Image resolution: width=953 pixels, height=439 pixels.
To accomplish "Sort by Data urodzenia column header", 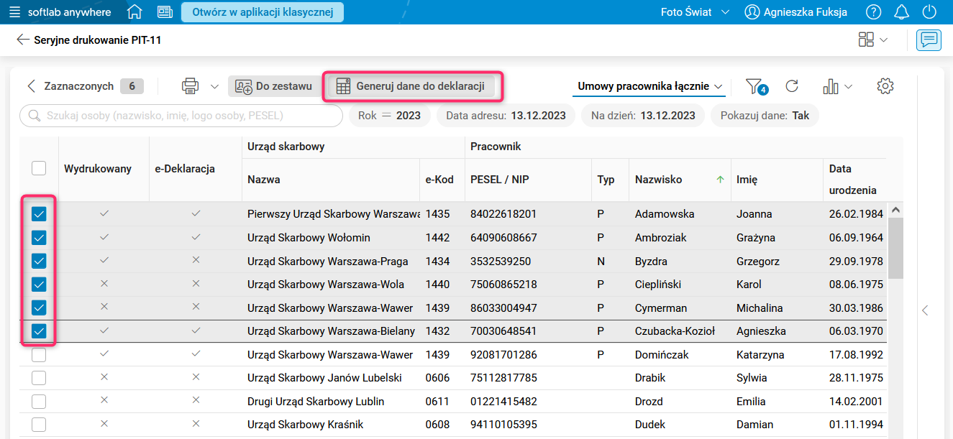I will pos(852,180).
